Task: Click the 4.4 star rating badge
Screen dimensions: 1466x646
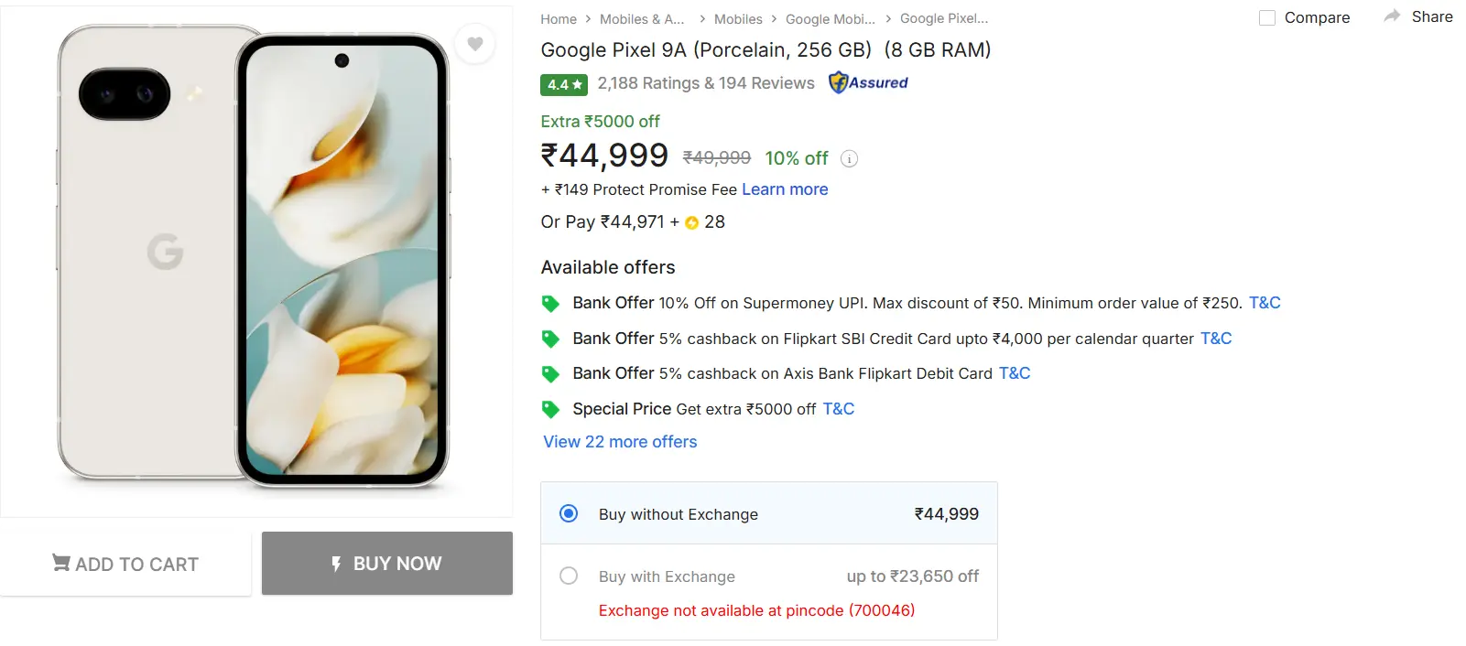Action: pyautogui.click(x=562, y=84)
